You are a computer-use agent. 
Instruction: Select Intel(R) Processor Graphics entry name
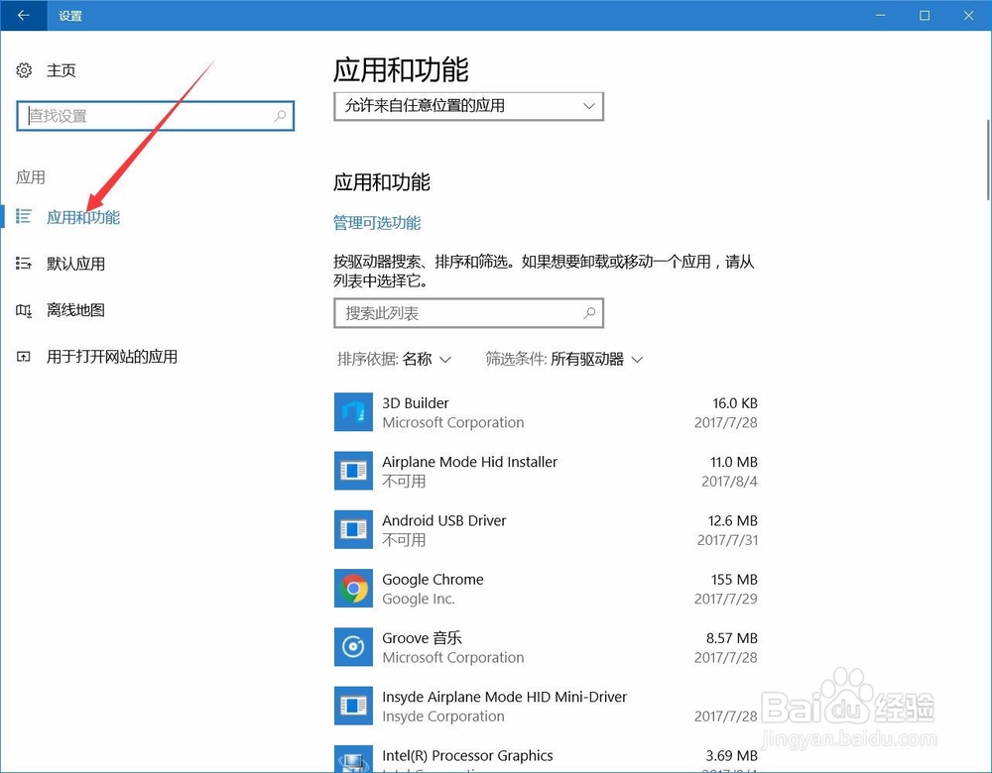[x=467, y=756]
